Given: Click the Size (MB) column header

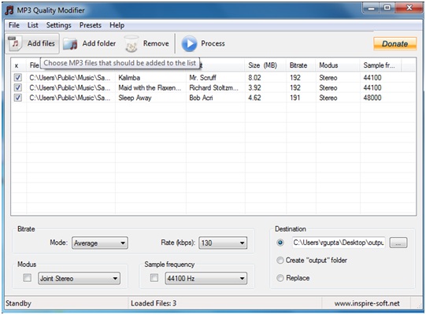Looking at the screenshot, I should point(262,65).
